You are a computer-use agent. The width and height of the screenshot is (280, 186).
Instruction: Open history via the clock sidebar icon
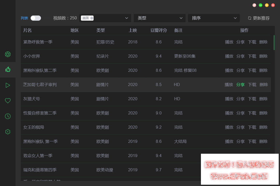[x=8, y=116]
